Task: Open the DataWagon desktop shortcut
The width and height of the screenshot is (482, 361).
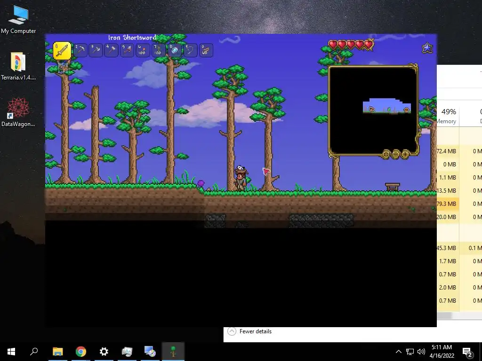Action: click(18, 112)
